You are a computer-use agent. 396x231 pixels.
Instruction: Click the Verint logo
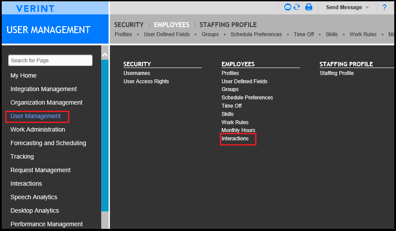[x=35, y=9]
